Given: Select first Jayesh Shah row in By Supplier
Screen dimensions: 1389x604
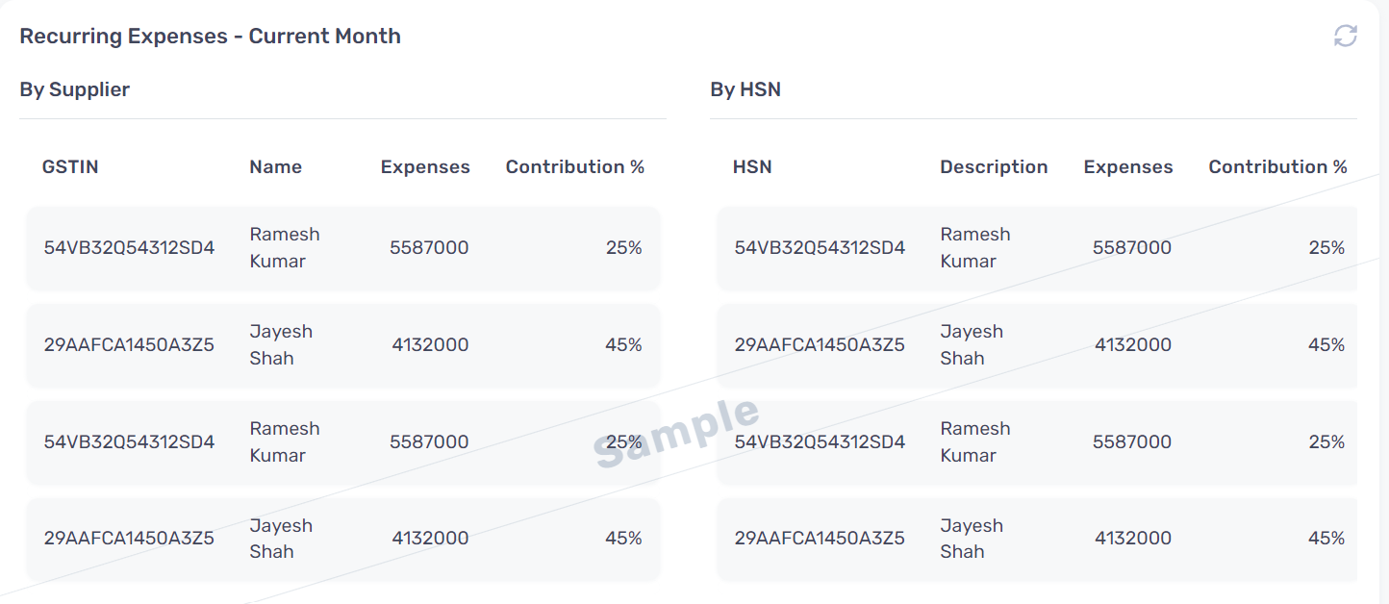Looking at the screenshot, I should pos(343,345).
